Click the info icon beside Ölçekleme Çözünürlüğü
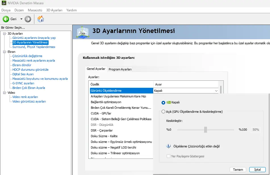The image size is (270, 175). click(x=168, y=146)
